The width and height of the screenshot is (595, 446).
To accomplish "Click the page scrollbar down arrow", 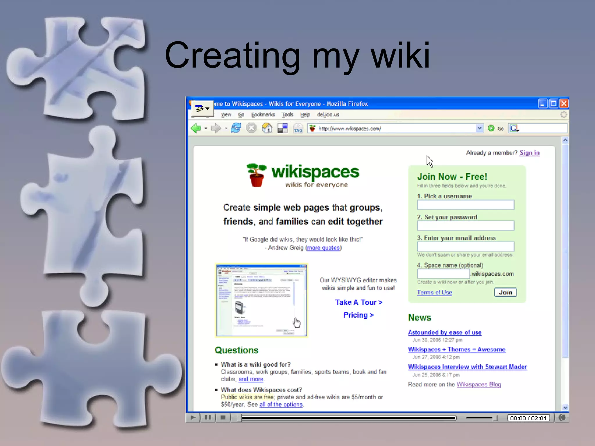I will tap(565, 408).
